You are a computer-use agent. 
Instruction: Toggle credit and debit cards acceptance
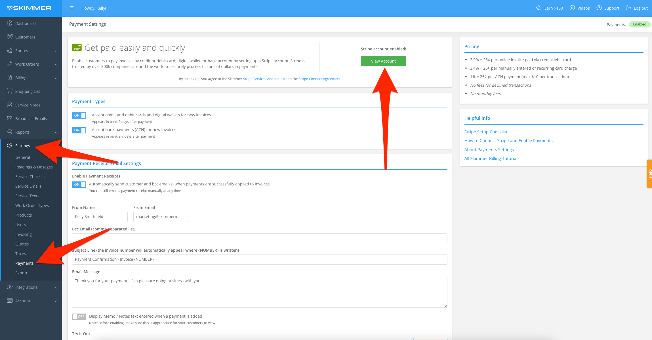79,116
